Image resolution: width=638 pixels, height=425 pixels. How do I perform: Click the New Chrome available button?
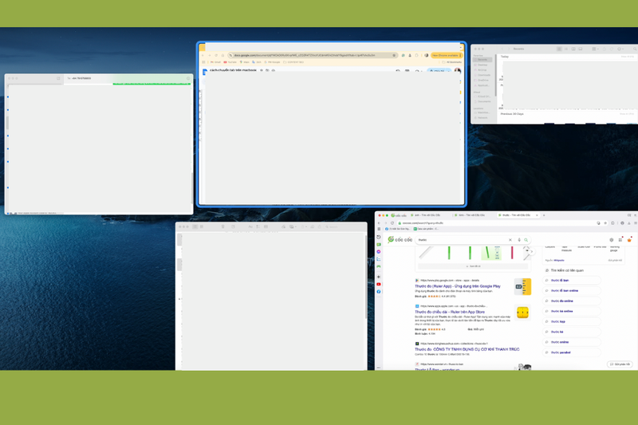[447, 55]
